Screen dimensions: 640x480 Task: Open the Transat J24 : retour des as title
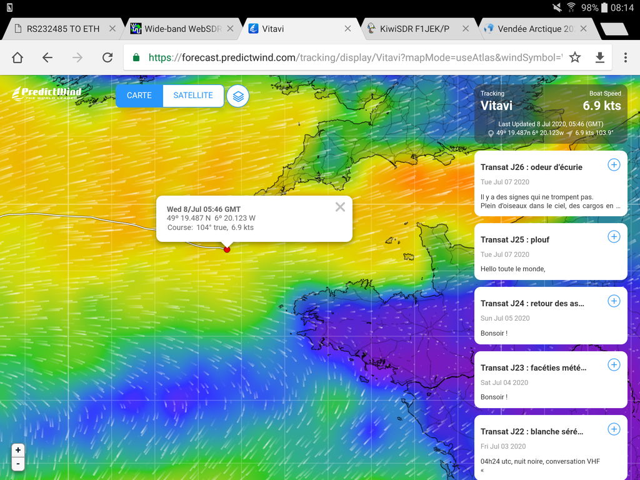532,304
